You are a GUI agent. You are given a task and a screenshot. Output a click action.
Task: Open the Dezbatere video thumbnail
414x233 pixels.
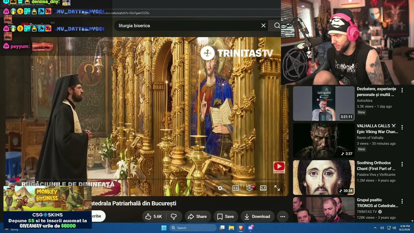324,104
